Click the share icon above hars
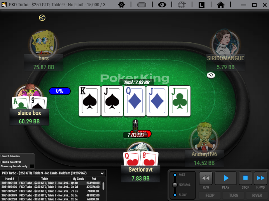 tap(42, 18)
